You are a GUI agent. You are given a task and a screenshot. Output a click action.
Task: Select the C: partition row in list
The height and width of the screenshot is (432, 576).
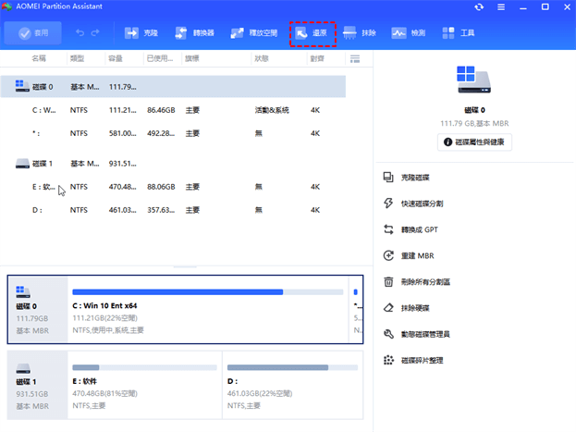[x=173, y=110]
